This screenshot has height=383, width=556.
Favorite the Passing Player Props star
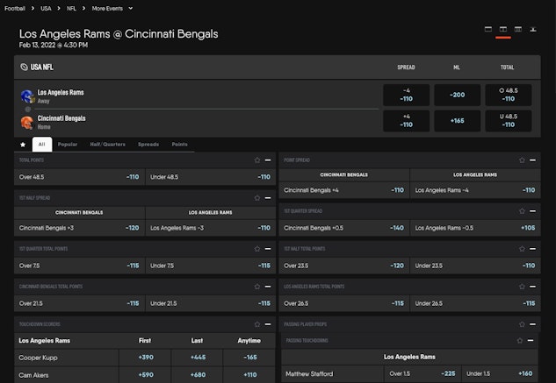pyautogui.click(x=522, y=324)
